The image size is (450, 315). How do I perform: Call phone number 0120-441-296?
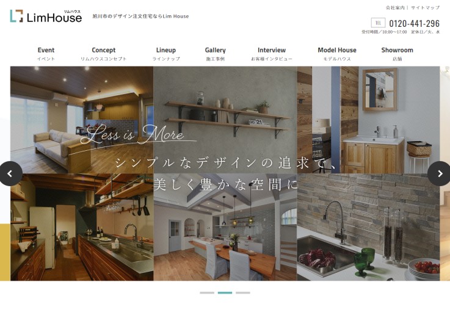(414, 24)
